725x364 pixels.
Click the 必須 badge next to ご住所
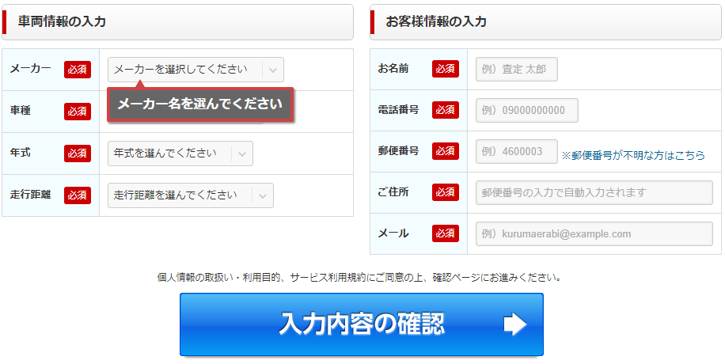(x=446, y=192)
